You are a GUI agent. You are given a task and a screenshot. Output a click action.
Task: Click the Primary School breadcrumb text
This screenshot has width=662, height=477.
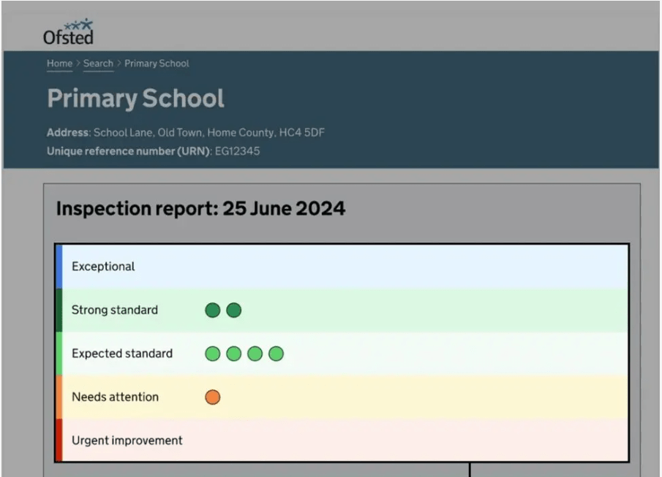157,64
